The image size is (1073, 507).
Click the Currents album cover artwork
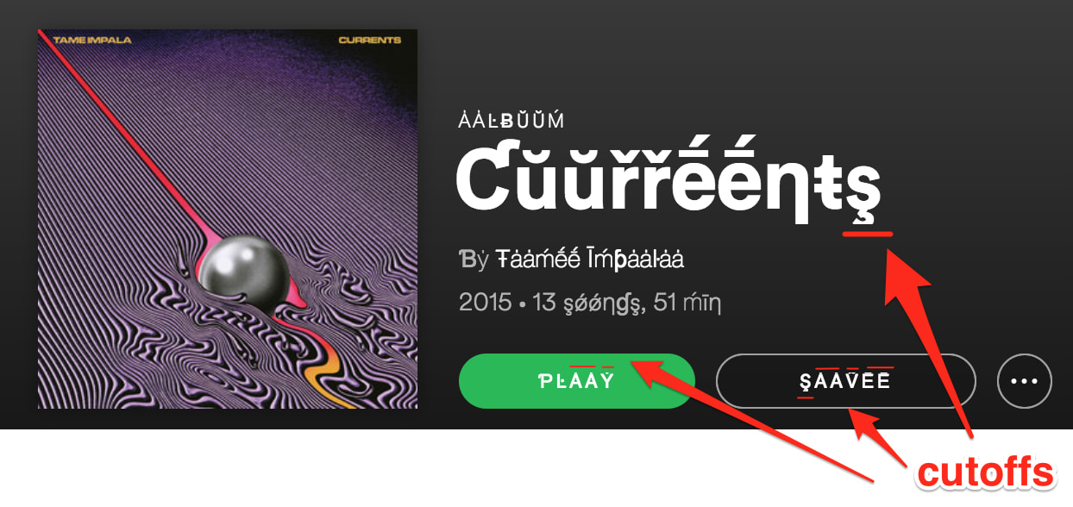[228, 219]
